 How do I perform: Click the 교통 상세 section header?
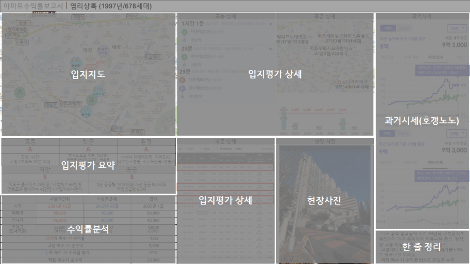pyautogui.click(x=226, y=16)
